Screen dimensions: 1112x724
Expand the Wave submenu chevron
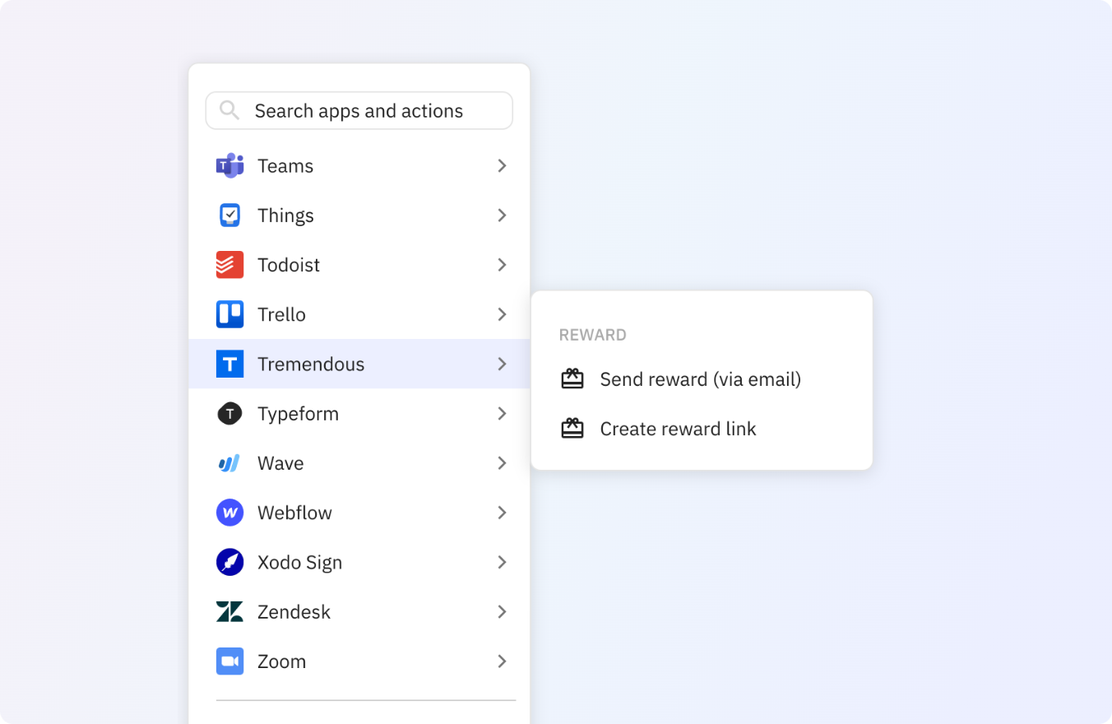pos(502,463)
